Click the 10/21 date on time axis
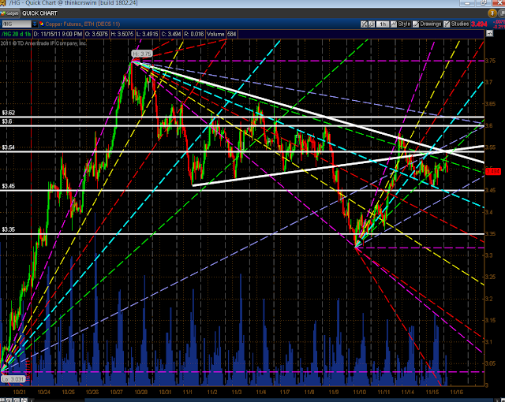This screenshot has height=402, width=505. click(19, 392)
